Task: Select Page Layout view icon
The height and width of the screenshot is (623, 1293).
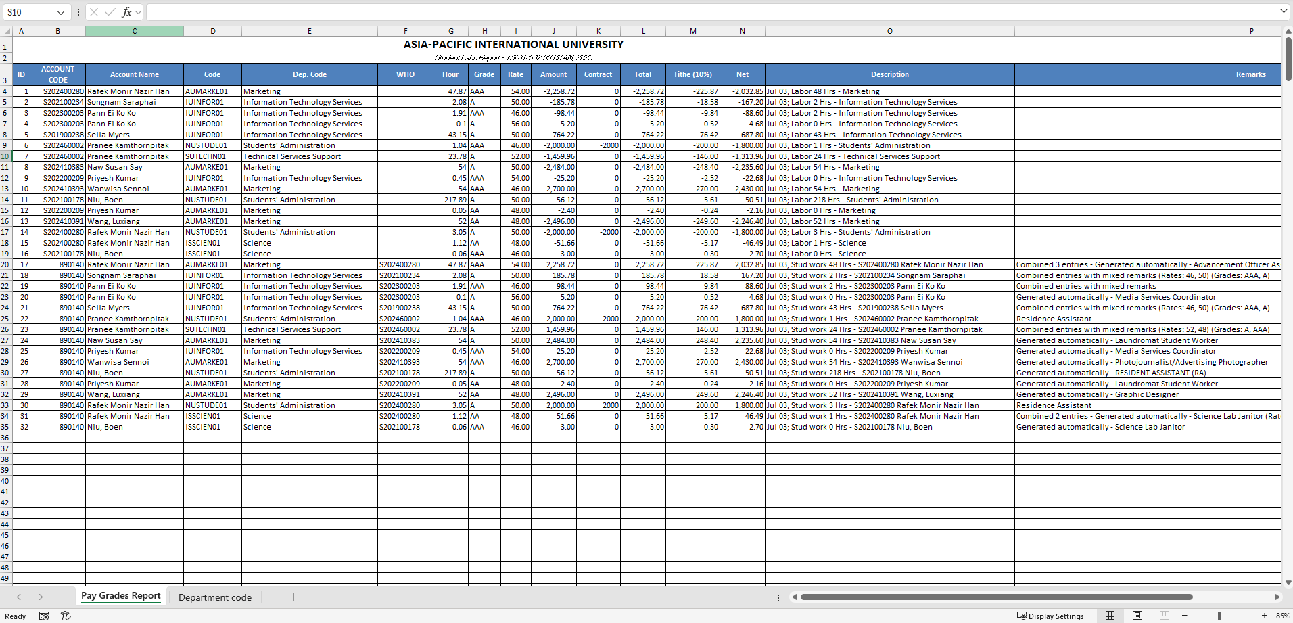Action: point(1136,616)
